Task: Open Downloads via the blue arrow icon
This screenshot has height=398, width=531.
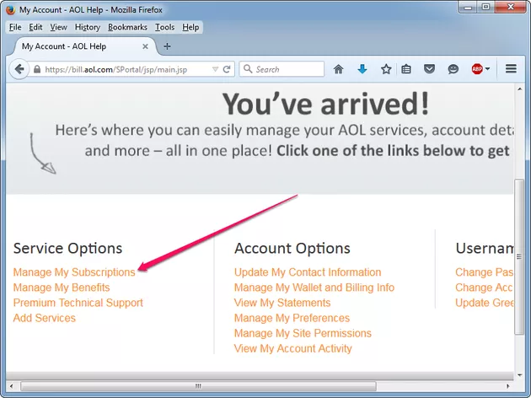Action: [362, 69]
